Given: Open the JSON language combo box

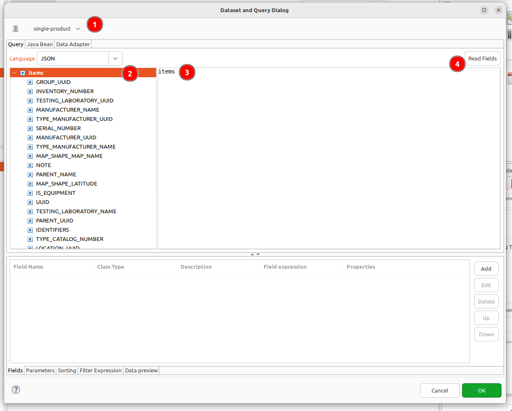Looking at the screenshot, I should 115,59.
